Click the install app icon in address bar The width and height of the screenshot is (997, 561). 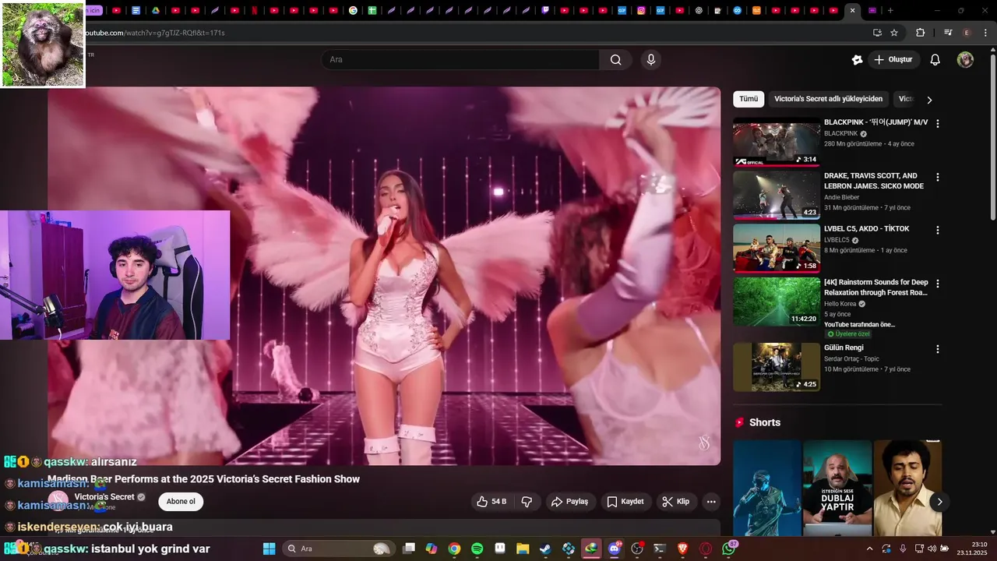[877, 33]
